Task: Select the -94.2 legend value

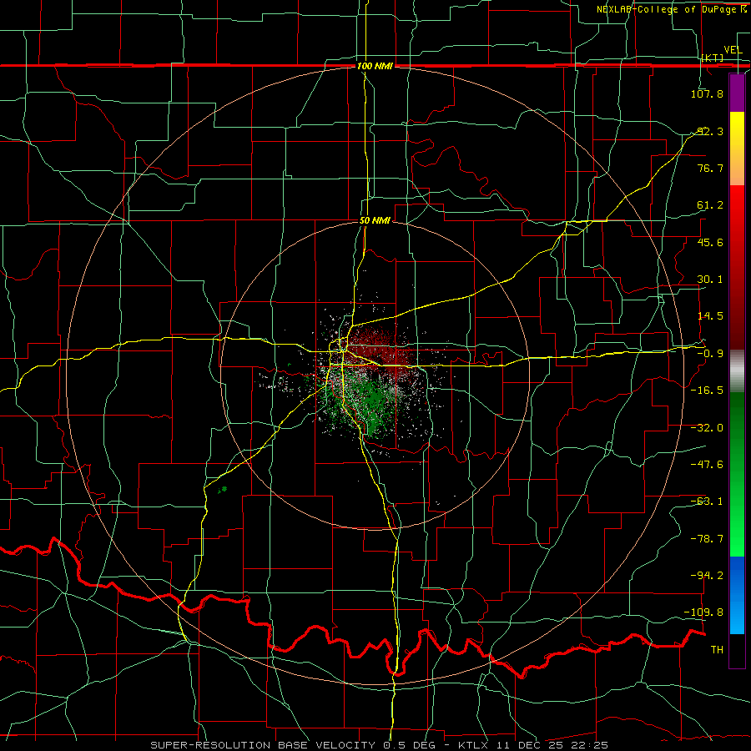Action: [707, 575]
